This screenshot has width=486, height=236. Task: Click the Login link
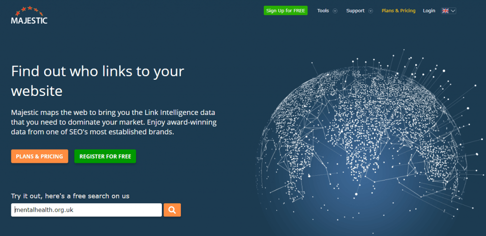click(x=429, y=10)
